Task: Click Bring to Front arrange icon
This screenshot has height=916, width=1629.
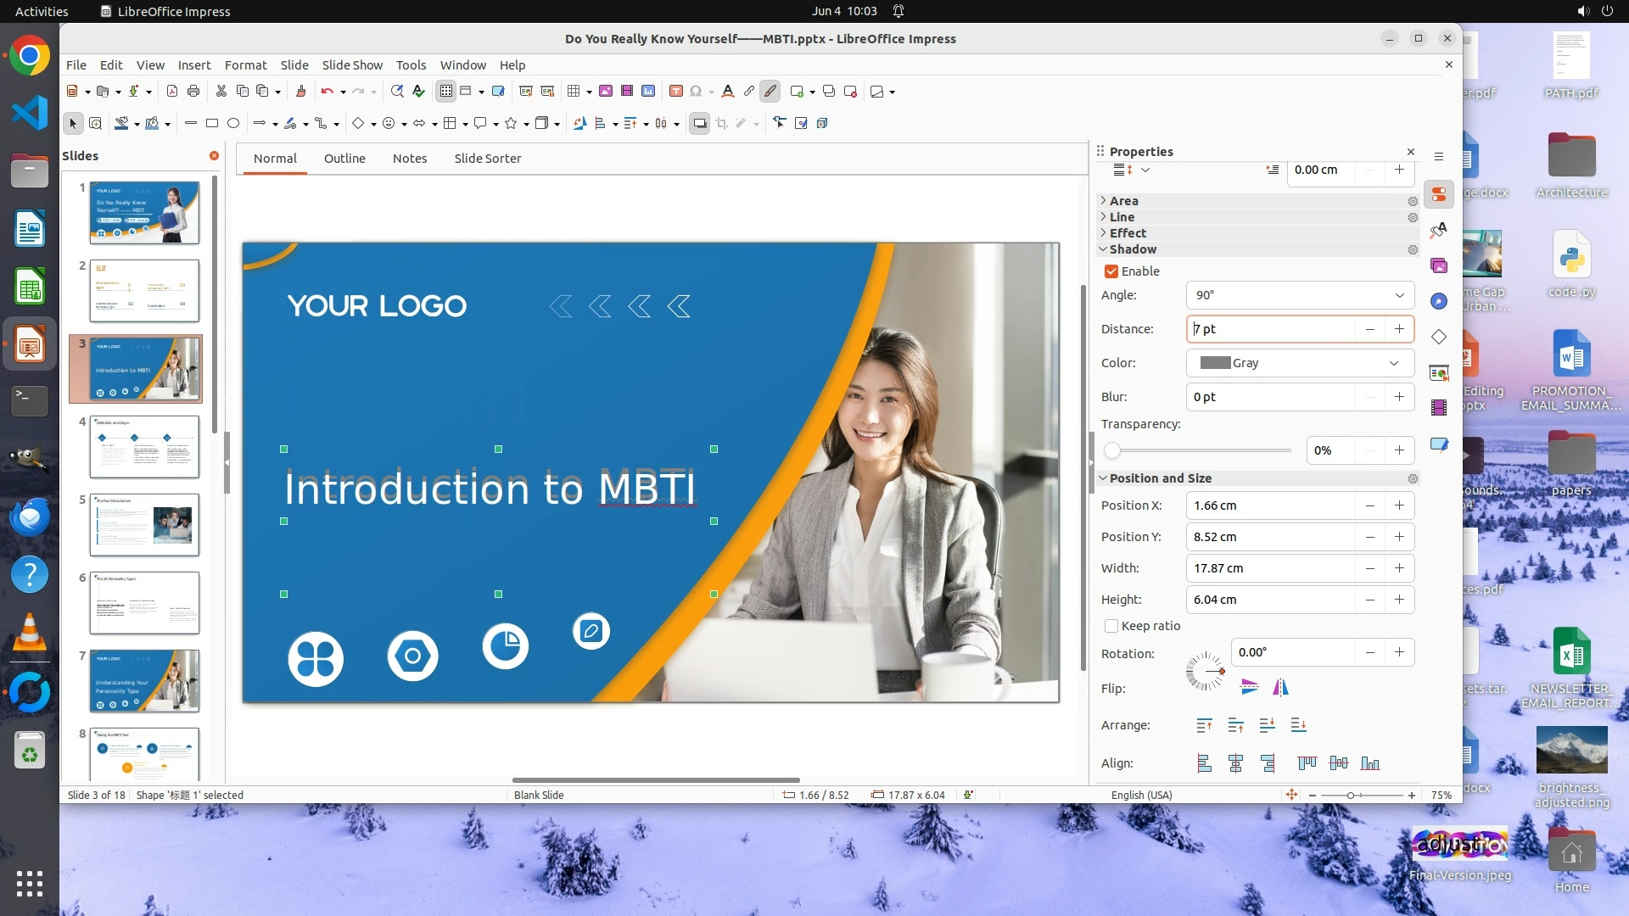Action: (1204, 725)
